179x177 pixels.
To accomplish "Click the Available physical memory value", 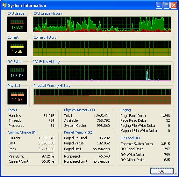I will 103,120.
